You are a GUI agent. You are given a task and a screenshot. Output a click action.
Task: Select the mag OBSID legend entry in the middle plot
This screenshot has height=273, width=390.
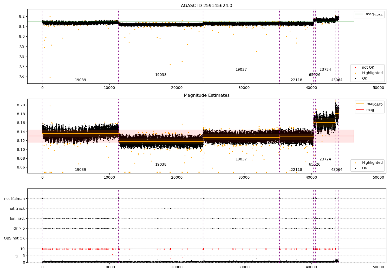(x=369, y=104)
